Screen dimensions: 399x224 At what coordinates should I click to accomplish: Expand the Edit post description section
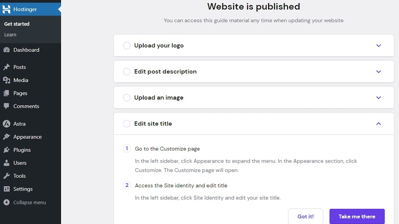[379, 72]
